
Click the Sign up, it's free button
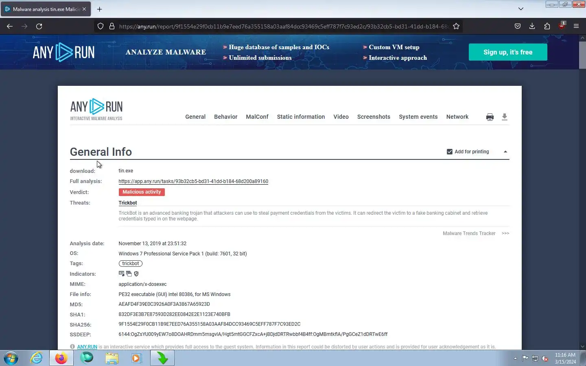(x=508, y=52)
